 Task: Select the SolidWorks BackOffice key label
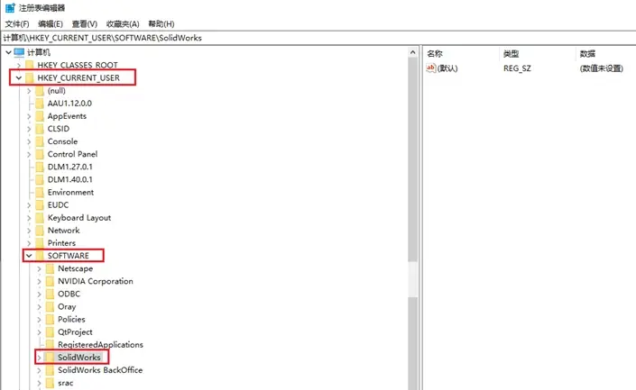pos(100,370)
